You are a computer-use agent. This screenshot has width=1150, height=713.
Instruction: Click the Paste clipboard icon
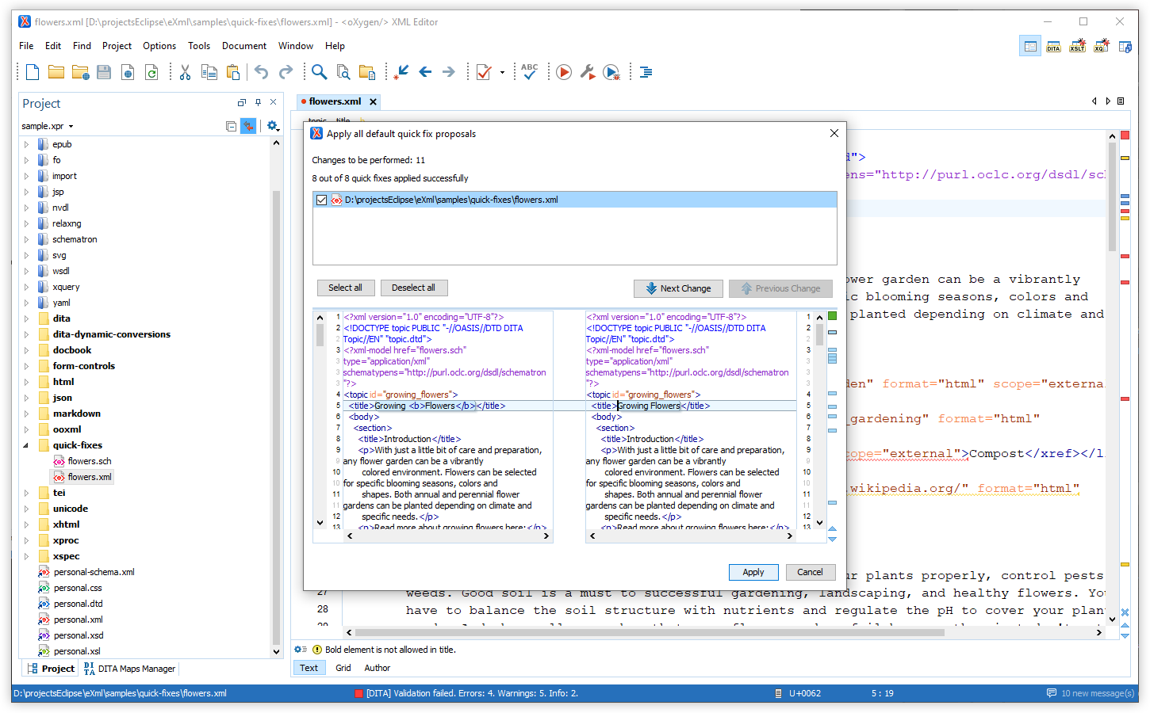(x=233, y=72)
